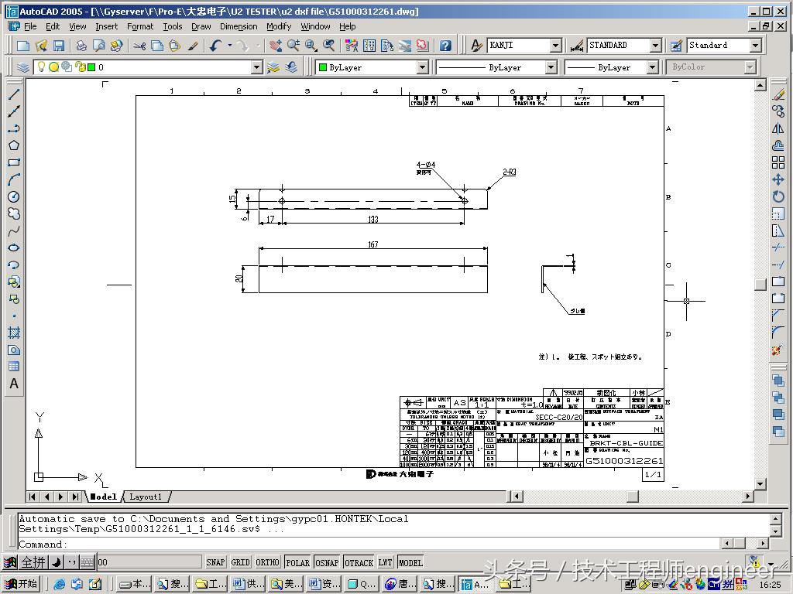Click the Undo arrow icon
The height and width of the screenshot is (594, 793).
pyautogui.click(x=215, y=46)
